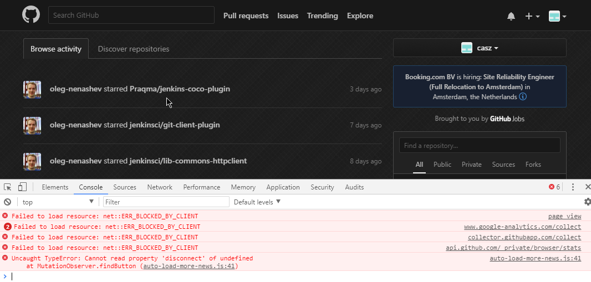Open the top execution context dropdown

click(x=57, y=202)
